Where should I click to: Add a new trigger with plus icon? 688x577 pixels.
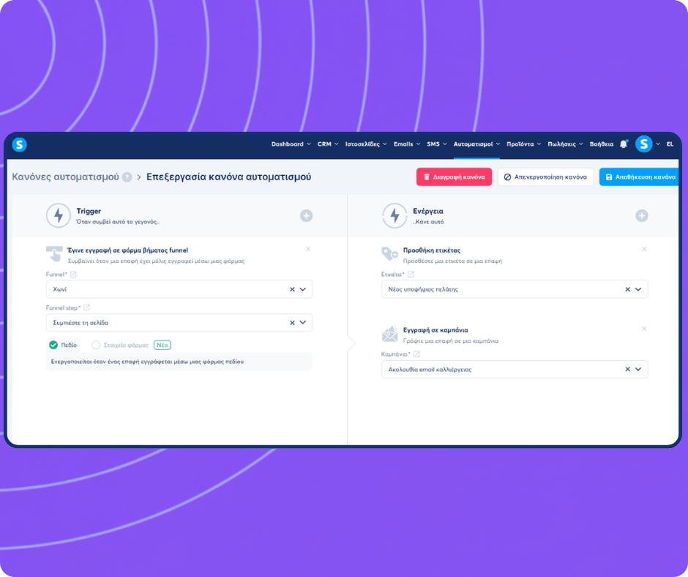point(306,215)
